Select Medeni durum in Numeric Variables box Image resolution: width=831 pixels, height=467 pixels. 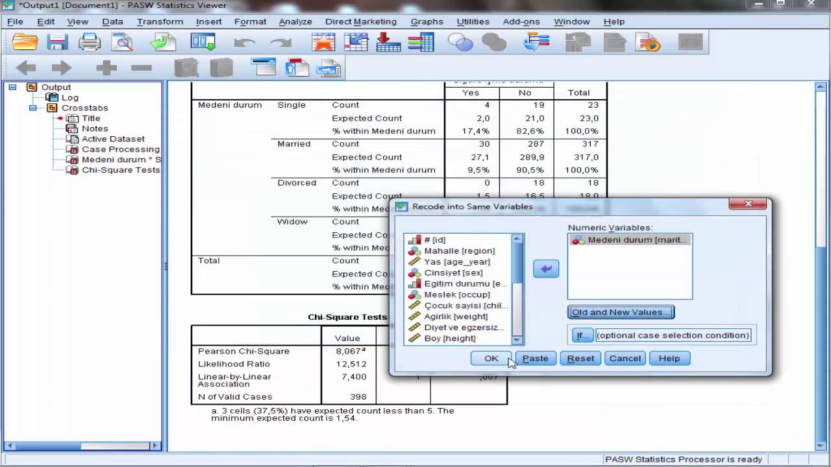coord(630,240)
